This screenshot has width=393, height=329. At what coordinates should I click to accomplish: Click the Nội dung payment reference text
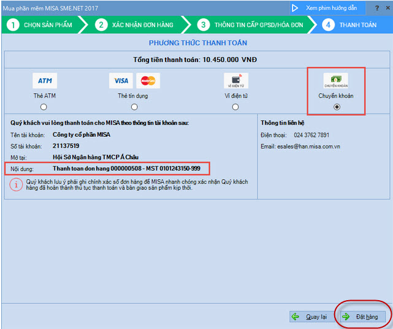click(x=126, y=168)
